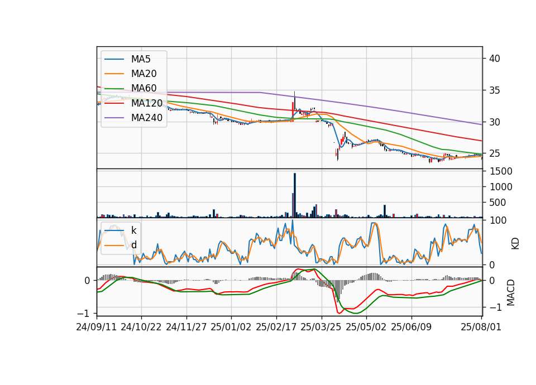Click the KD axis label
The width and height of the screenshot is (536, 385).
pyautogui.click(x=515, y=244)
